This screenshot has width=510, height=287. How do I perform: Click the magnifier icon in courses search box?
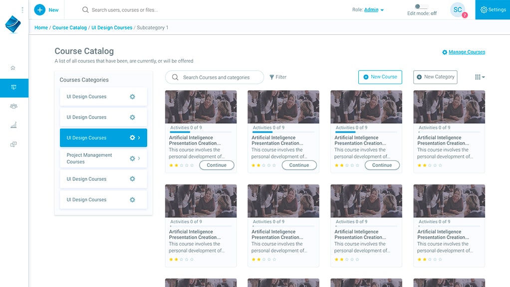tap(175, 77)
